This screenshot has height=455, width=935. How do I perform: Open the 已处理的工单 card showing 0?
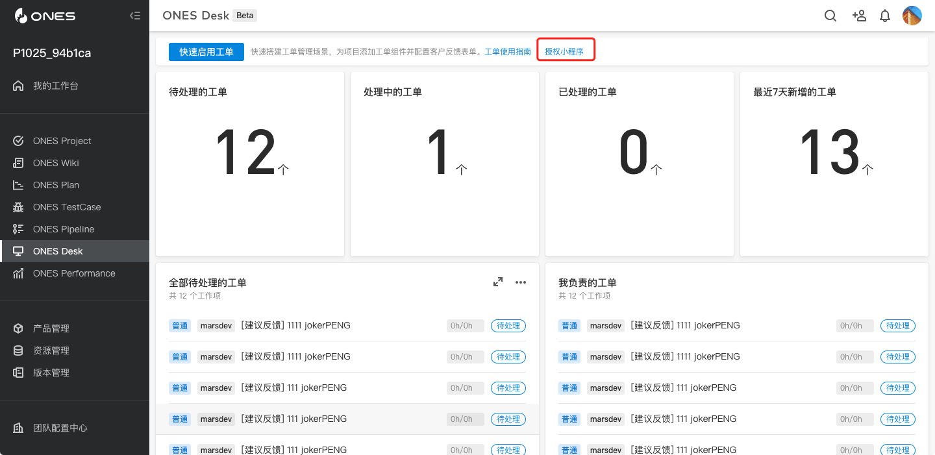[640, 164]
